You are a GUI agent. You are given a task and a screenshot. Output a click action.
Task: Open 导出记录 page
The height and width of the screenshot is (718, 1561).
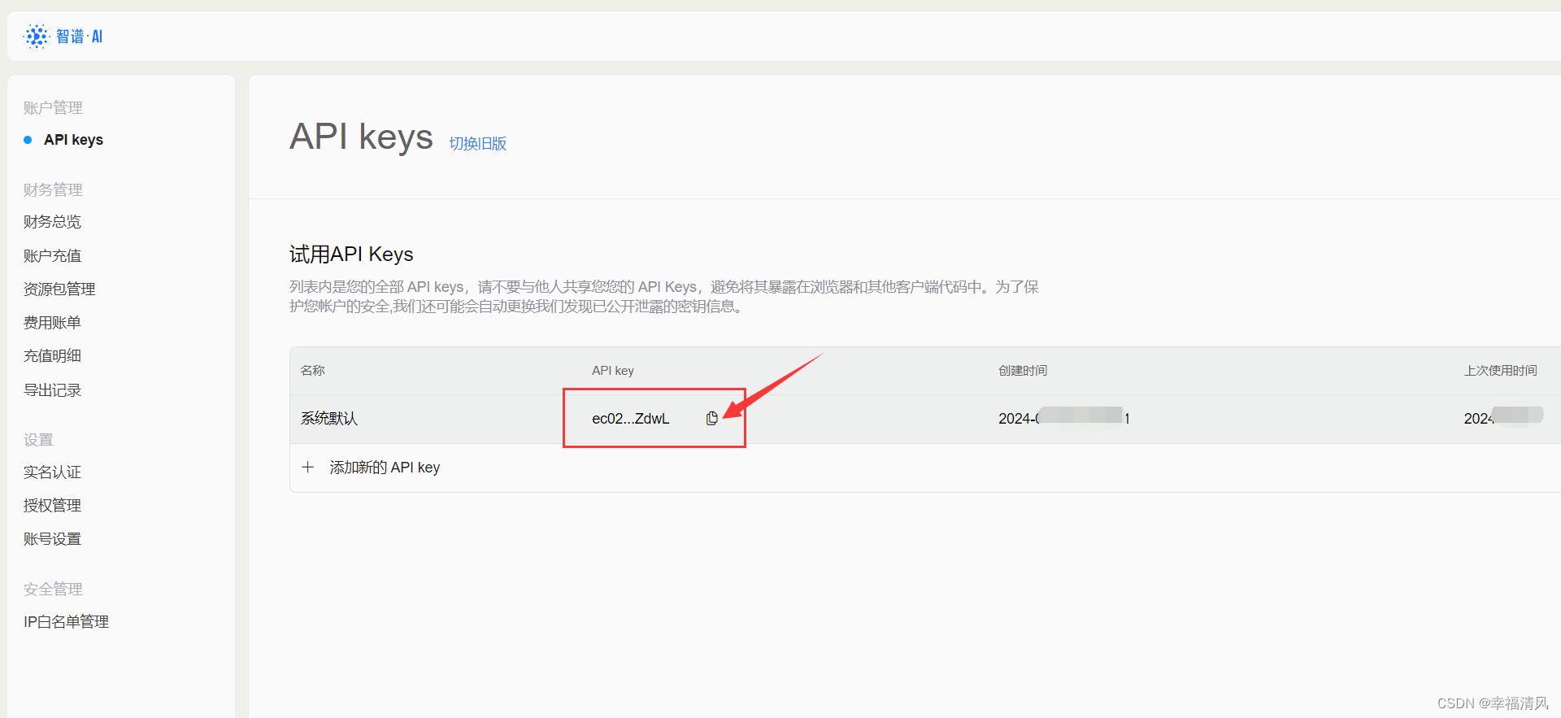(x=52, y=390)
